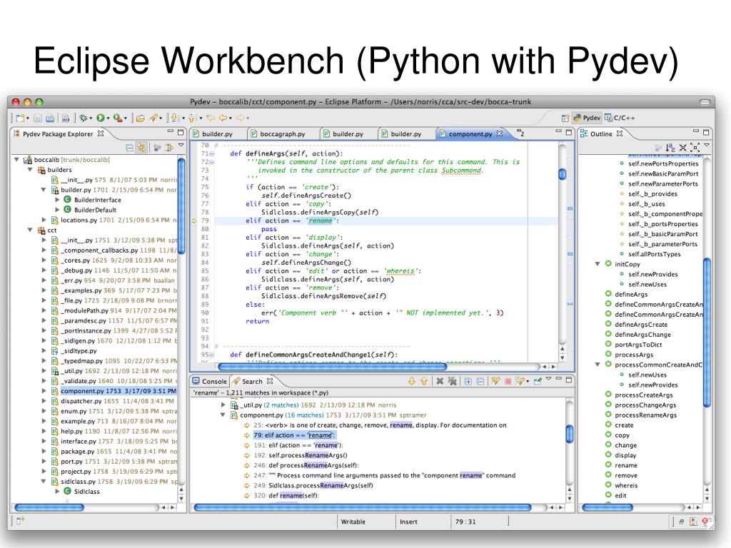Viewport: 731px width, 548px height.
Task: Click the Next Annotation toolbar icon
Action: [x=174, y=118]
